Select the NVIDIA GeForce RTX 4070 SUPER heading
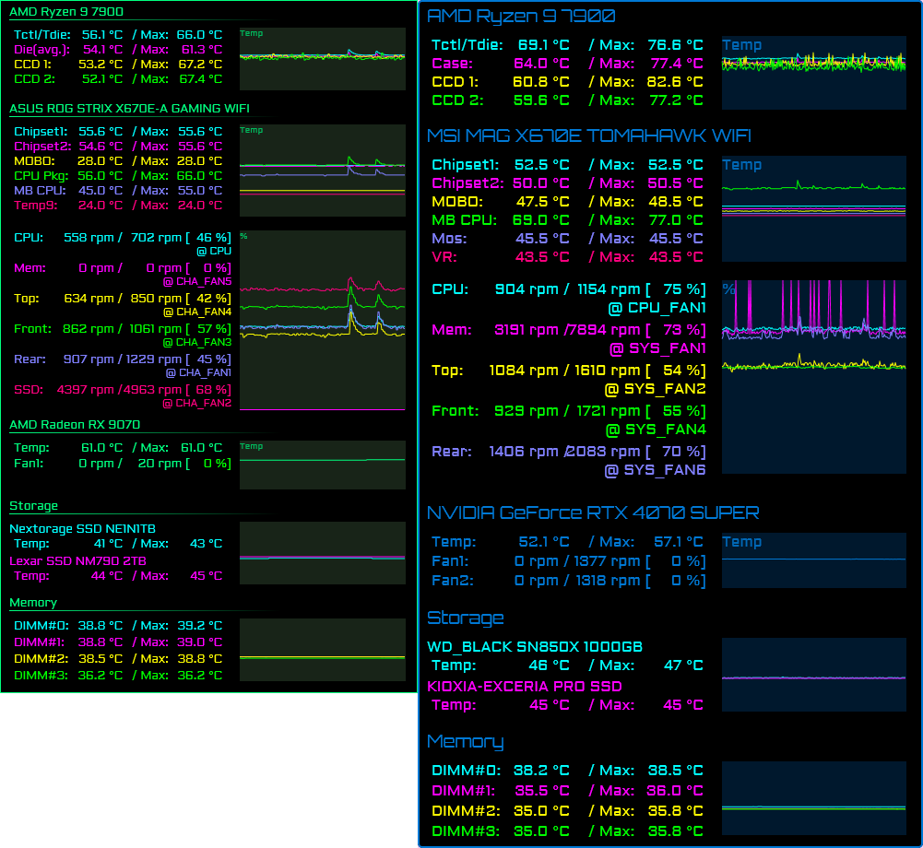 click(593, 512)
